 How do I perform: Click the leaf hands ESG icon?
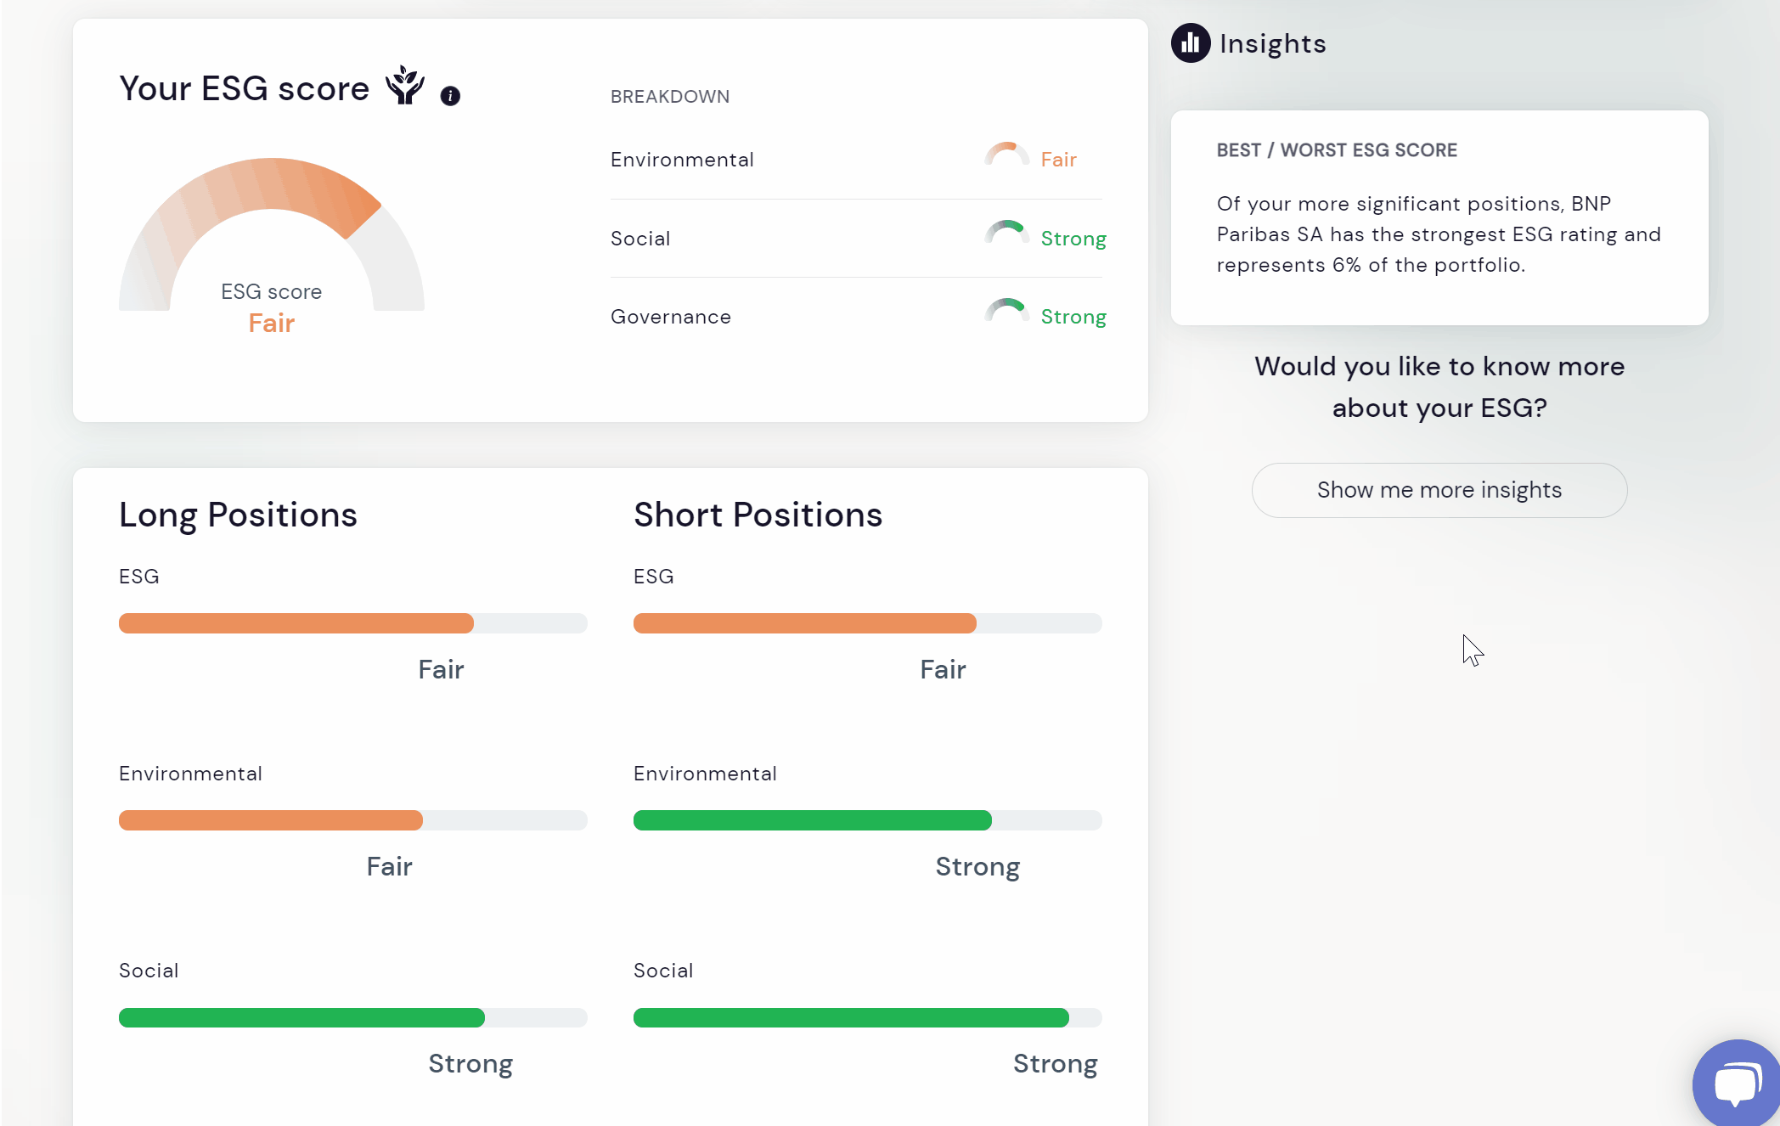click(405, 86)
